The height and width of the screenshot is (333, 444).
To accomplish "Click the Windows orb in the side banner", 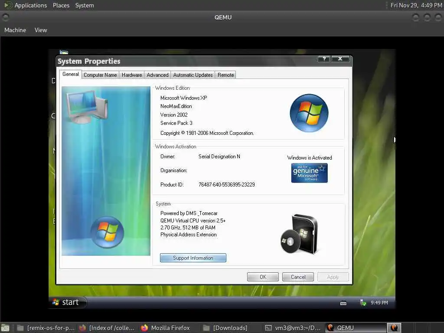I will tap(107, 232).
